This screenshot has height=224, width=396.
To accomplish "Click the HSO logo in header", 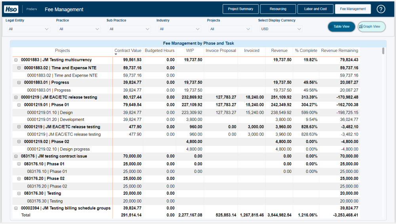I will coord(11,9).
